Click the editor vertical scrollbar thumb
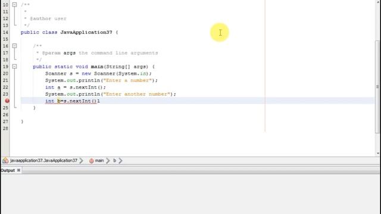Screen dimensions: 381x214 point(377,87)
